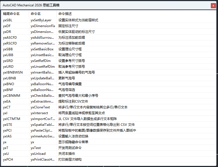Viewport: 218px width, 167px height.
Task: Click description 气泡号编号偏置
Action: pyautogui.click(x=70, y=84)
